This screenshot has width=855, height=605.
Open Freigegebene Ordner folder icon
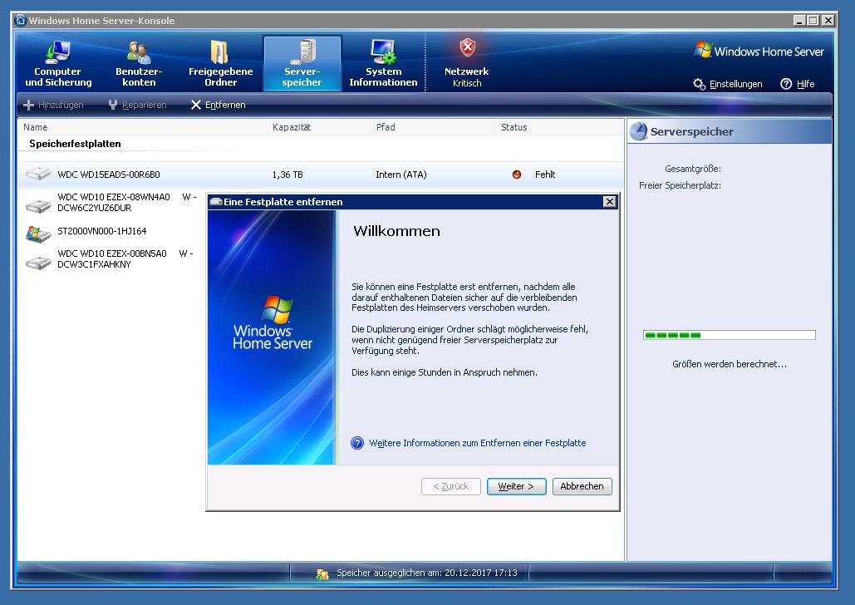[x=220, y=52]
